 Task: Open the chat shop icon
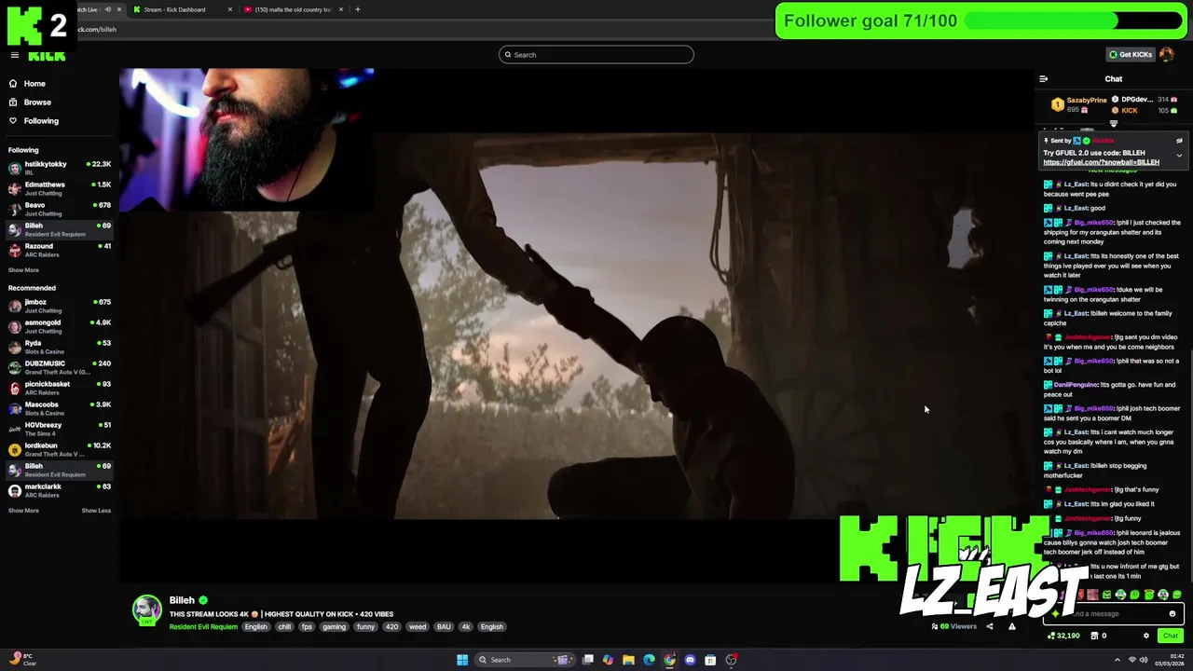click(1093, 636)
